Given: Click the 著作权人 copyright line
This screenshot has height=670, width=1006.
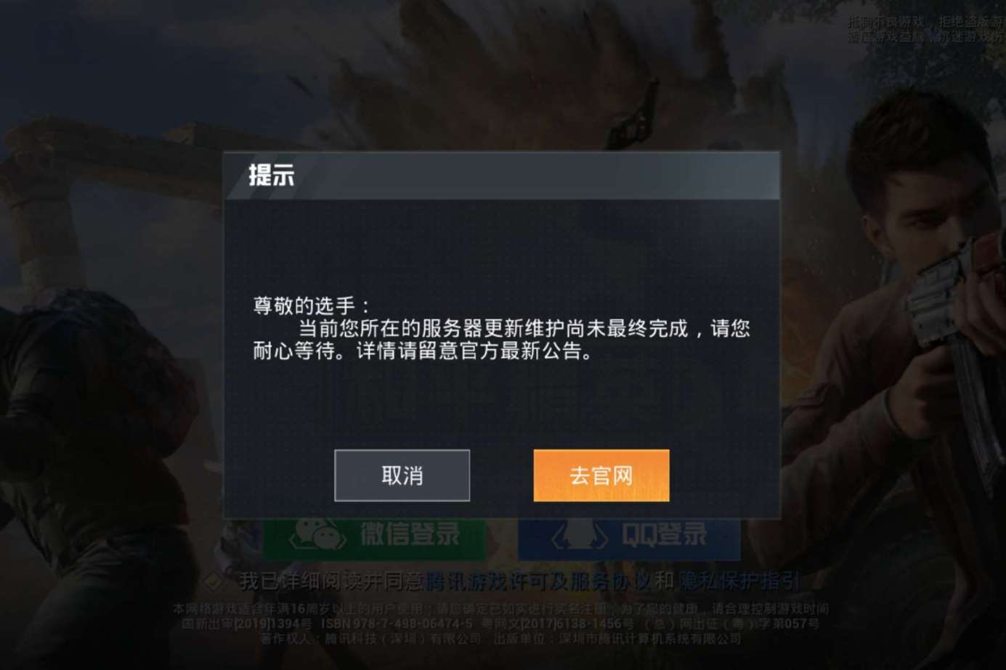Looking at the screenshot, I should [x=500, y=639].
